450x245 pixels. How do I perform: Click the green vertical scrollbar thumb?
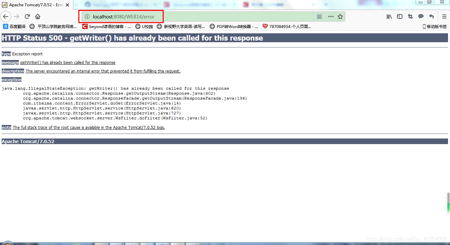pos(448,202)
